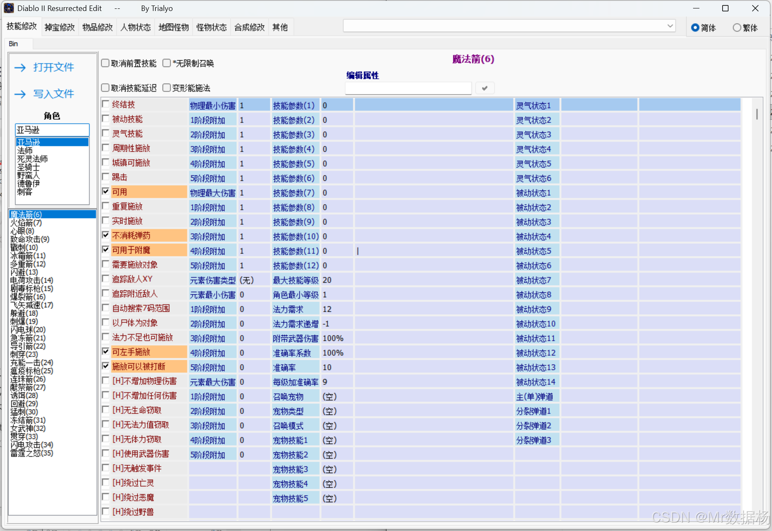Click the Diablo II Resurrected Edit app icon
Screen dimensions: 772x531
[9, 8]
